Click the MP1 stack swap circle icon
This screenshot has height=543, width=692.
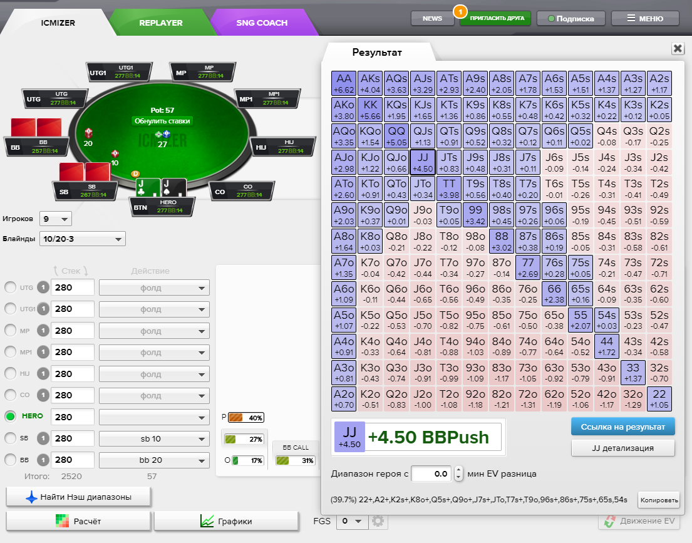(43, 352)
